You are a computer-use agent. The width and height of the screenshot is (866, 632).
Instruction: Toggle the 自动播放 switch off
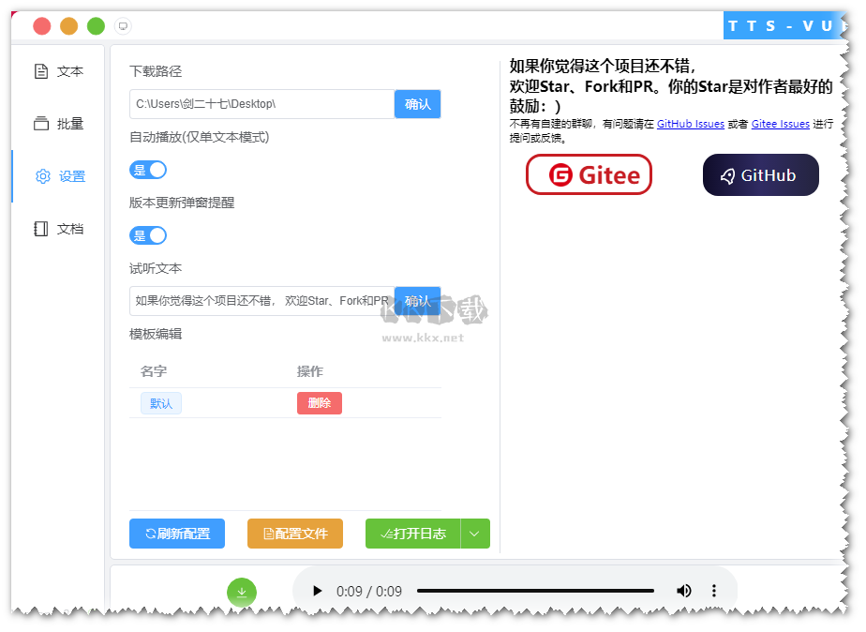pyautogui.click(x=148, y=170)
